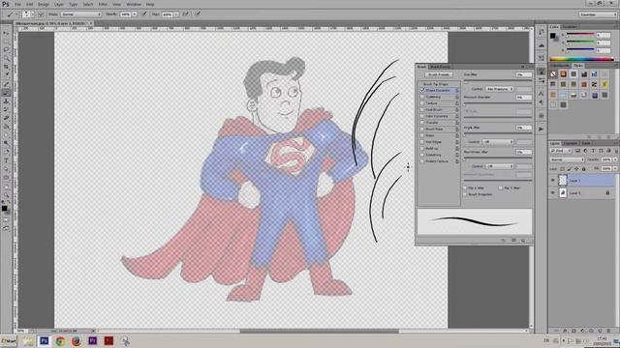The height and width of the screenshot is (348, 620).
Task: Open the Opacity slider arrow in options bar
Action: (135, 14)
